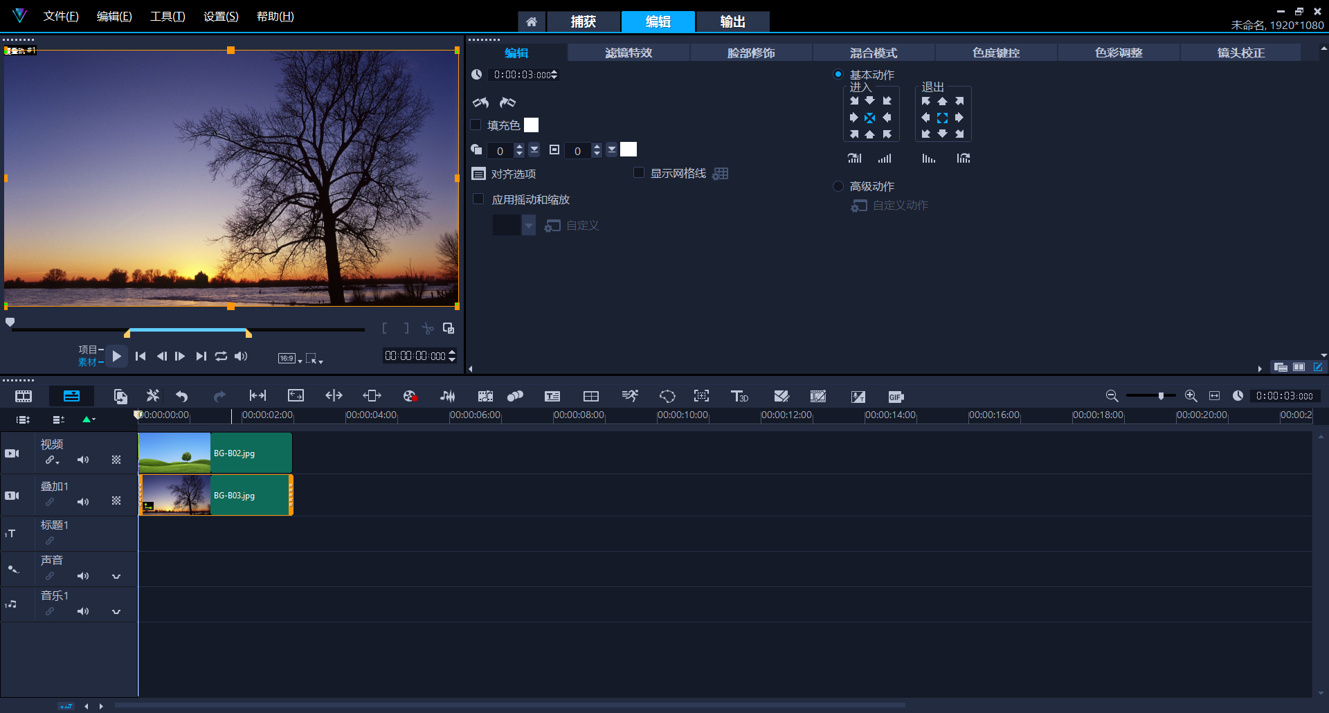Click the Home icon tab
Image resolution: width=1329 pixels, height=713 pixels.
[532, 22]
